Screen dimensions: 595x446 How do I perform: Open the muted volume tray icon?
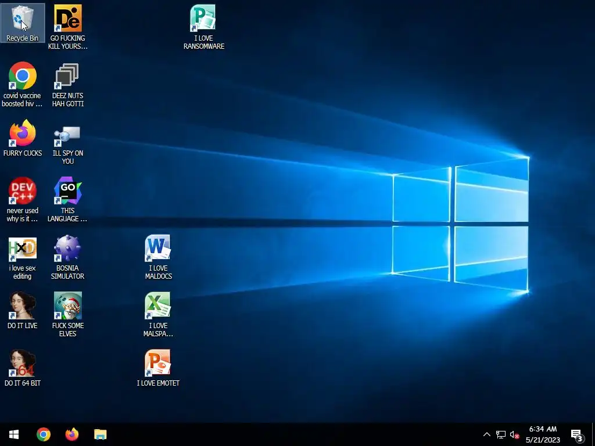[515, 434]
